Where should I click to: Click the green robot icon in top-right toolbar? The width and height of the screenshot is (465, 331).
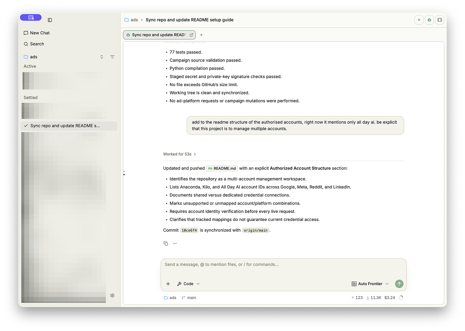(x=429, y=20)
